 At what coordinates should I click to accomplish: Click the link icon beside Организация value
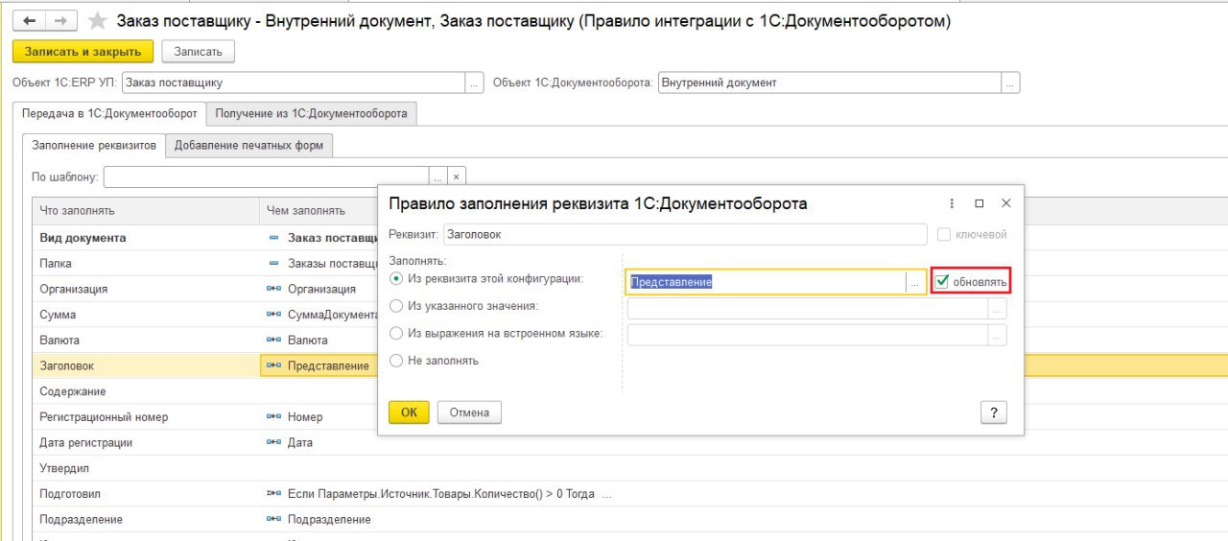(x=273, y=289)
